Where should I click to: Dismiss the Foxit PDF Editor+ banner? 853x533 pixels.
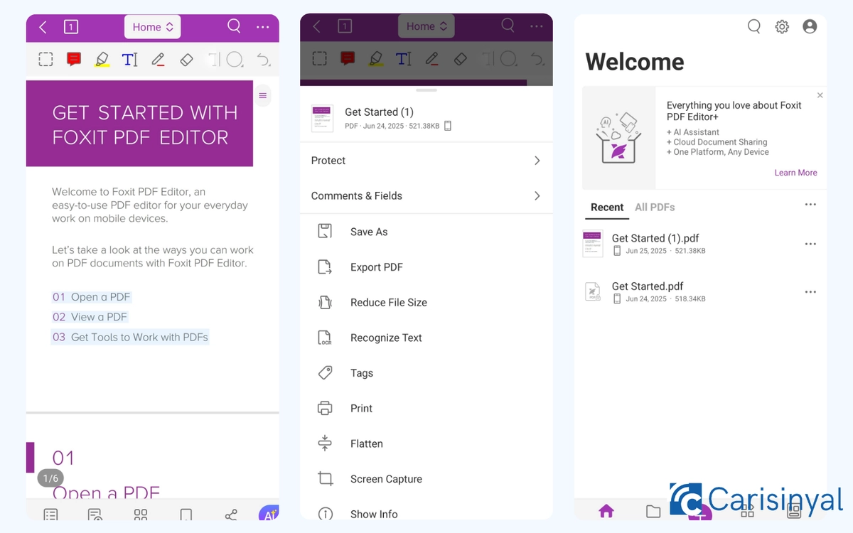(820, 95)
